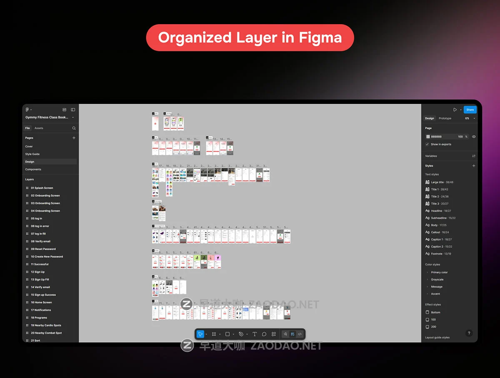500x378 pixels.
Task: Select the Pen tool
Action: coord(241,334)
